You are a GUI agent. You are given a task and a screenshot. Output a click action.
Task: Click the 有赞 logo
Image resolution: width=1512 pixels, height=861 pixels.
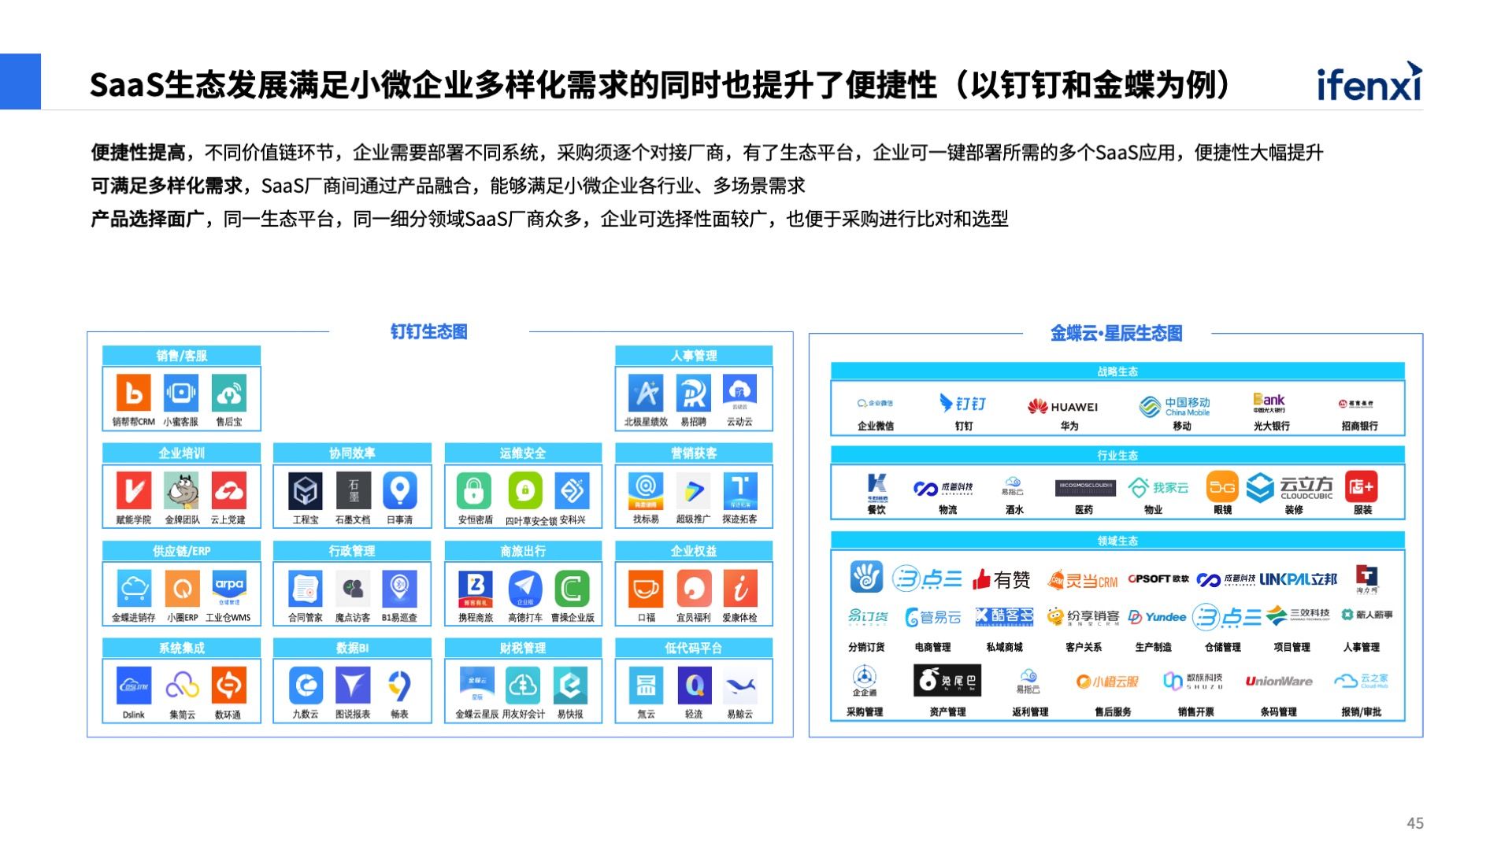(1001, 579)
